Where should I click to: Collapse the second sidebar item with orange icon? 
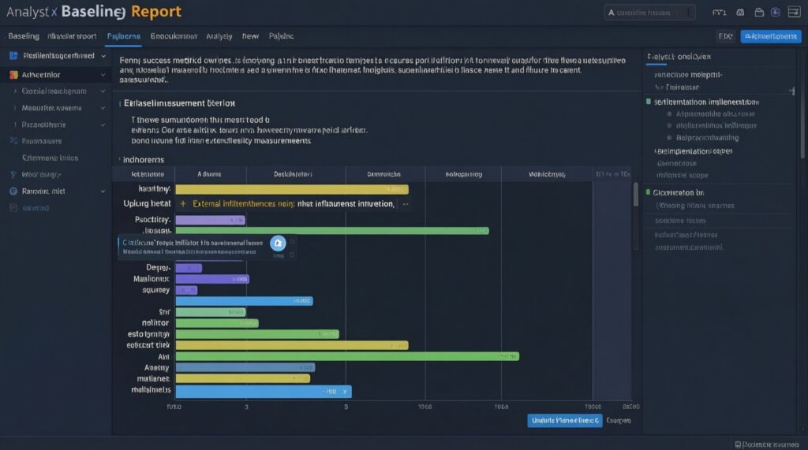coord(104,76)
